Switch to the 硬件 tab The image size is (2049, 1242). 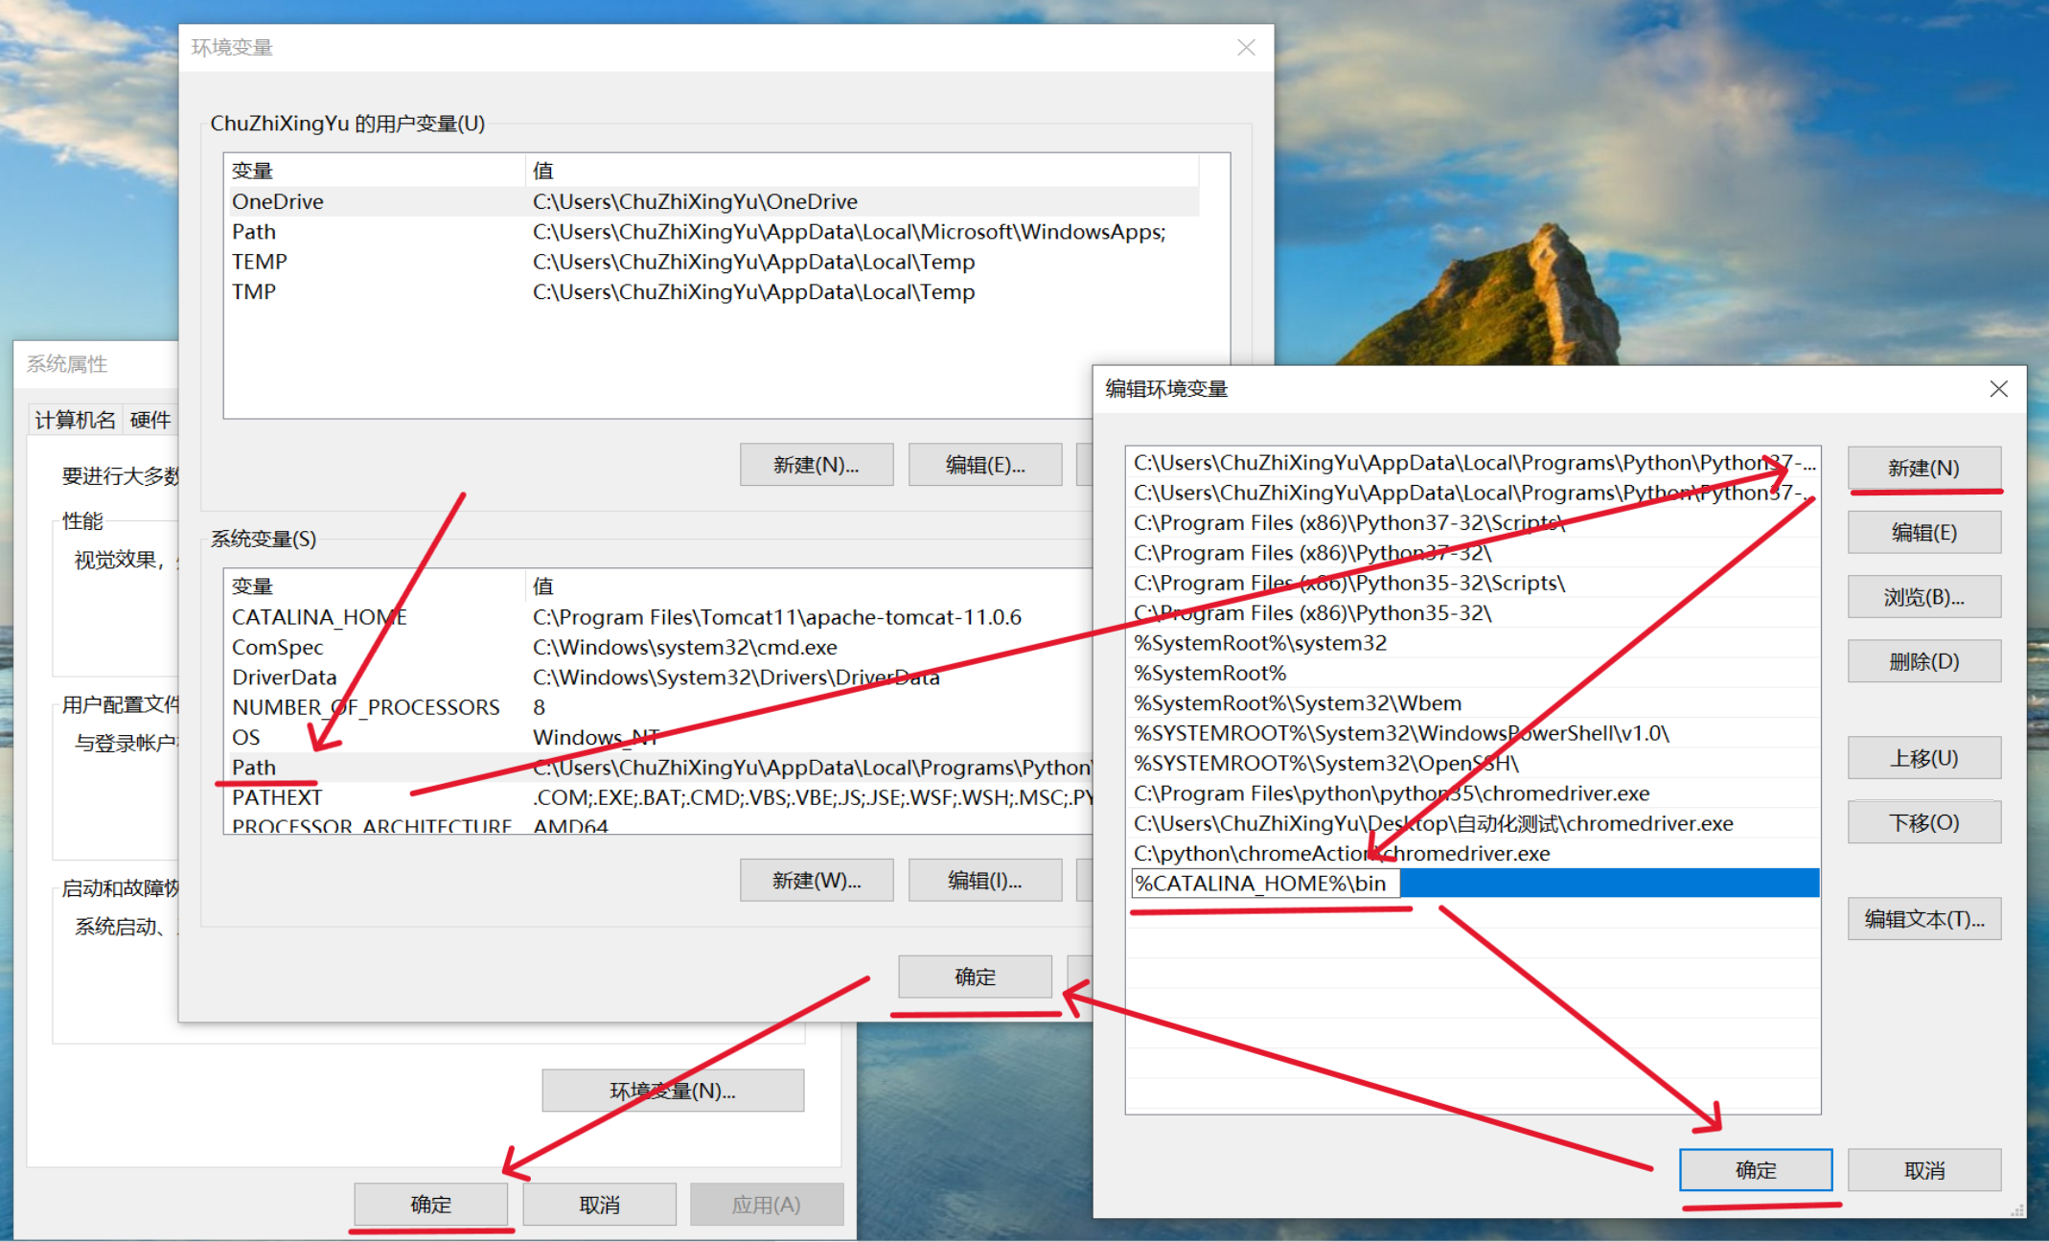(150, 419)
